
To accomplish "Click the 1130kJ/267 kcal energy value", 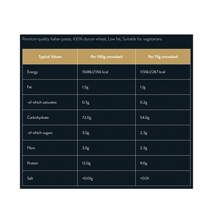I will click(x=153, y=72).
